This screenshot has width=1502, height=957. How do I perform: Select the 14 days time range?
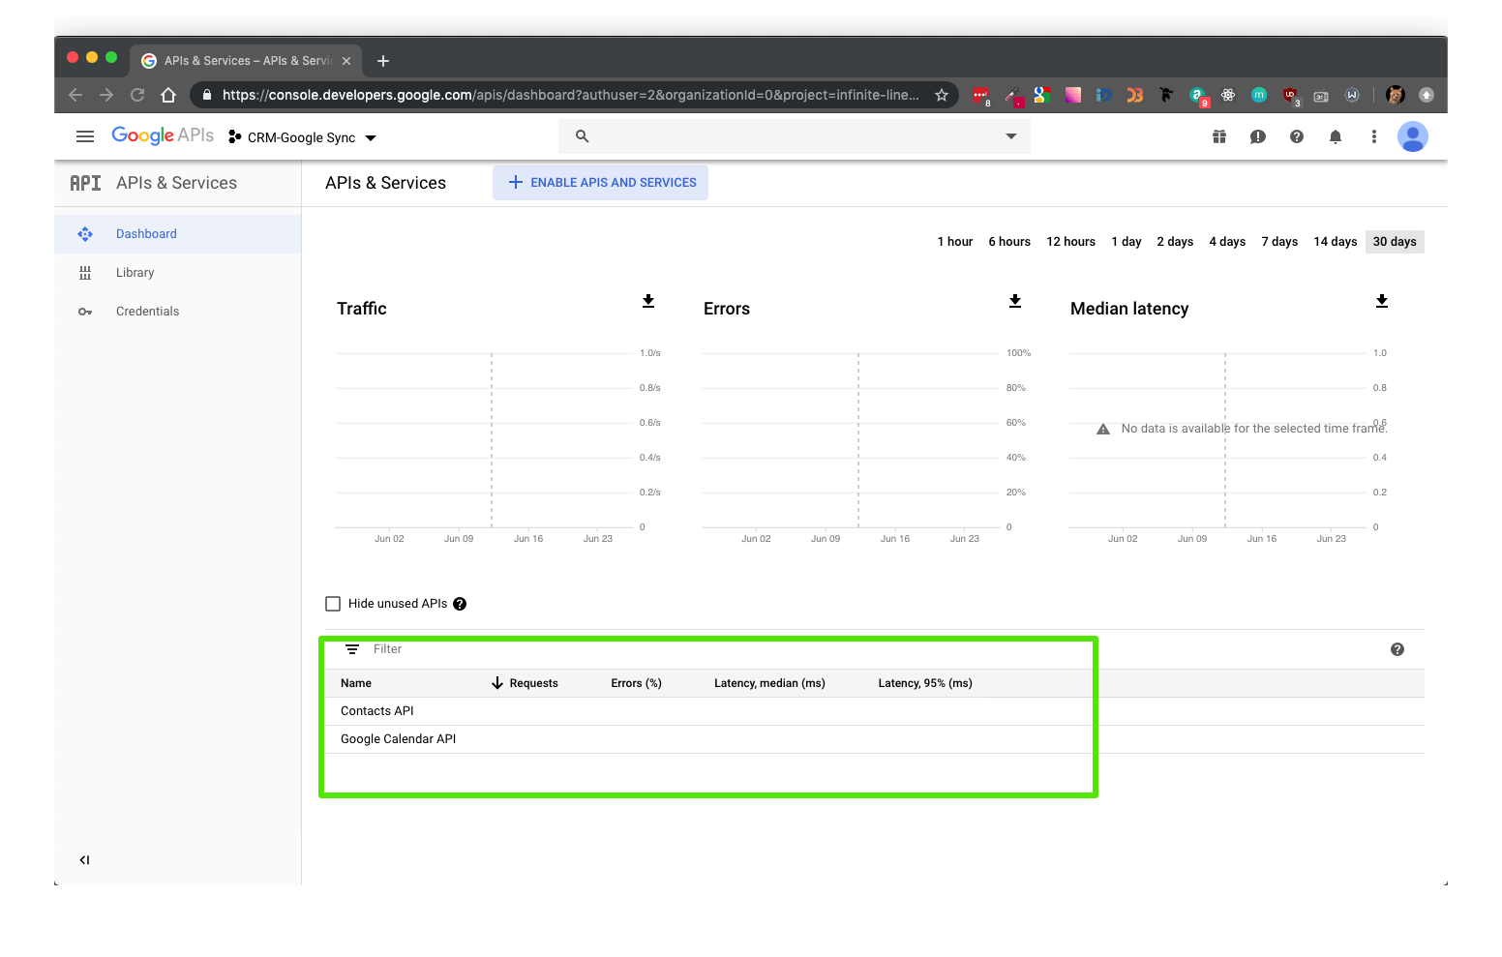tap(1336, 242)
